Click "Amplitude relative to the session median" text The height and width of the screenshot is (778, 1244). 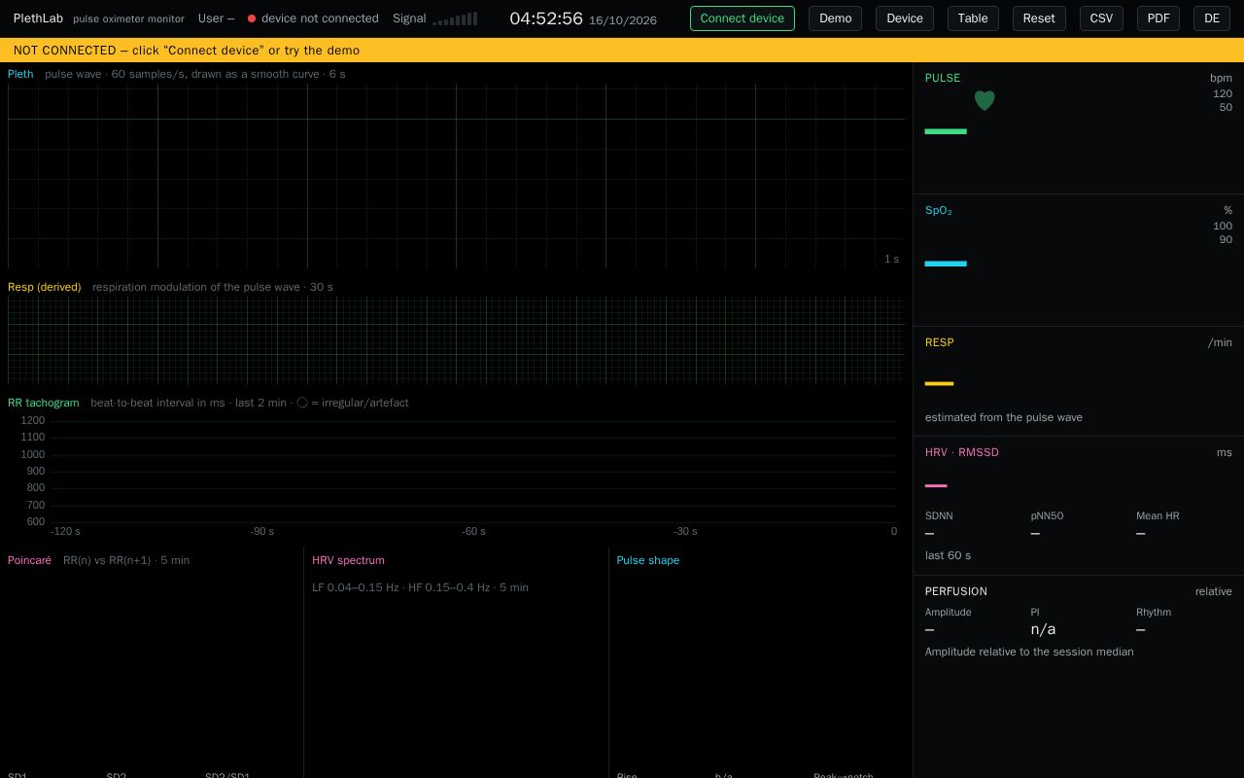[x=1029, y=652]
